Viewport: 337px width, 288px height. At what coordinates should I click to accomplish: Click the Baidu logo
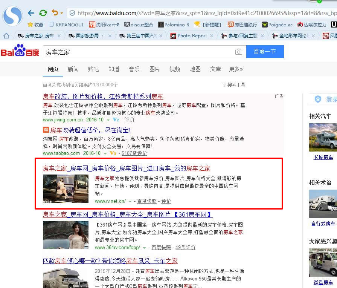(20, 51)
